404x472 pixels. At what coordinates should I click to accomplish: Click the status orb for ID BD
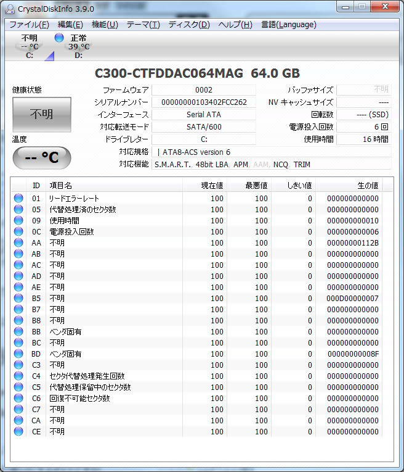18,354
